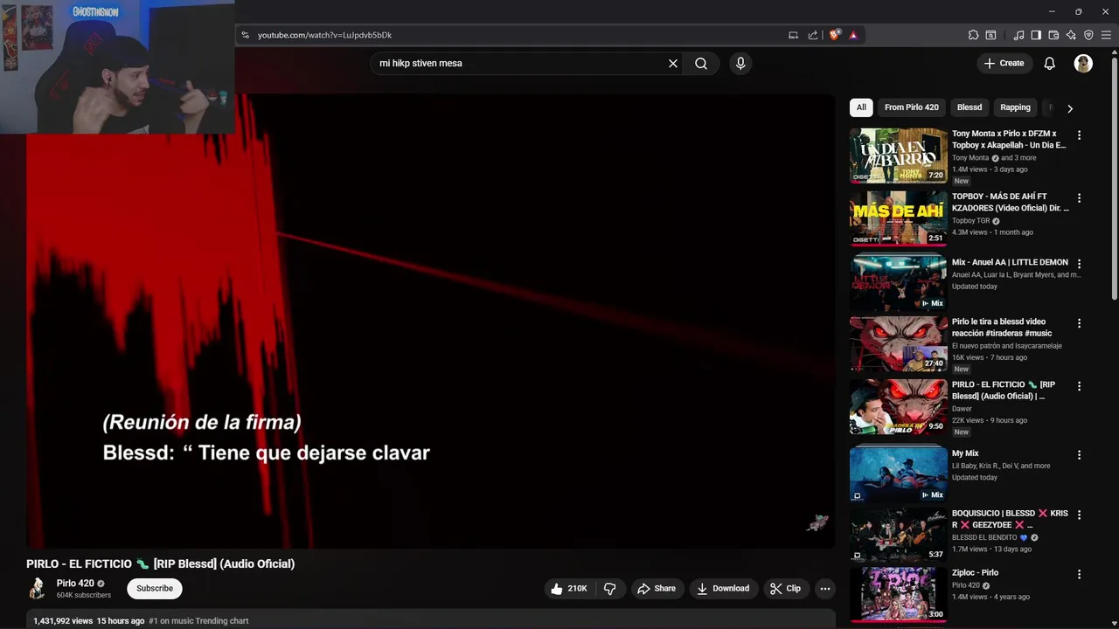Open the My Mix playlist title
The image size is (1119, 629).
(x=965, y=453)
